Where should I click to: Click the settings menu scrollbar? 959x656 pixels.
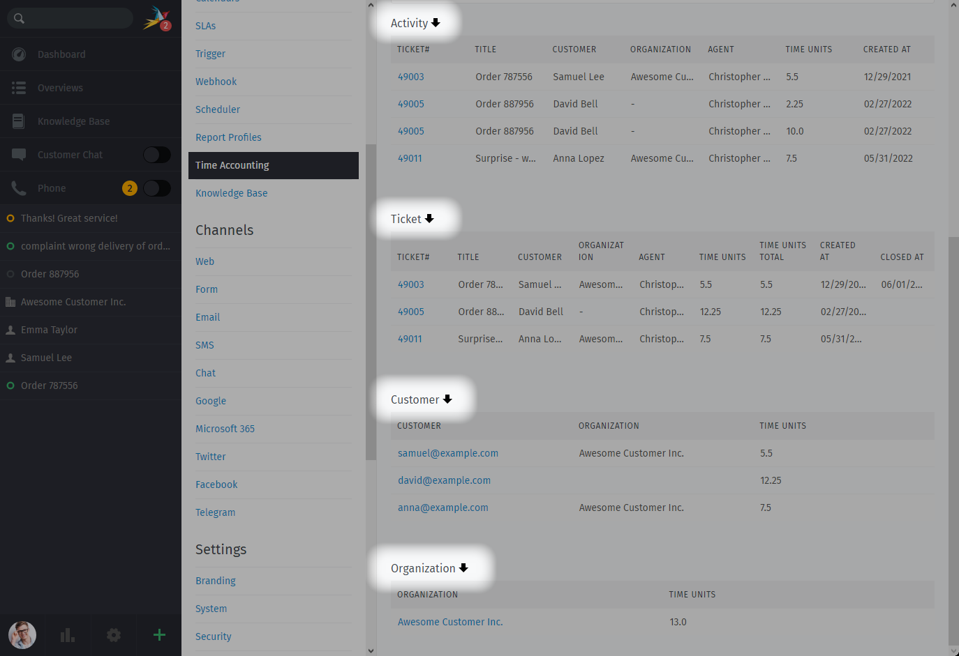(371, 303)
